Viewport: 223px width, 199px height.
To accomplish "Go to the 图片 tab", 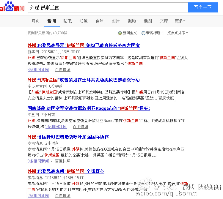I will tap(116, 21).
